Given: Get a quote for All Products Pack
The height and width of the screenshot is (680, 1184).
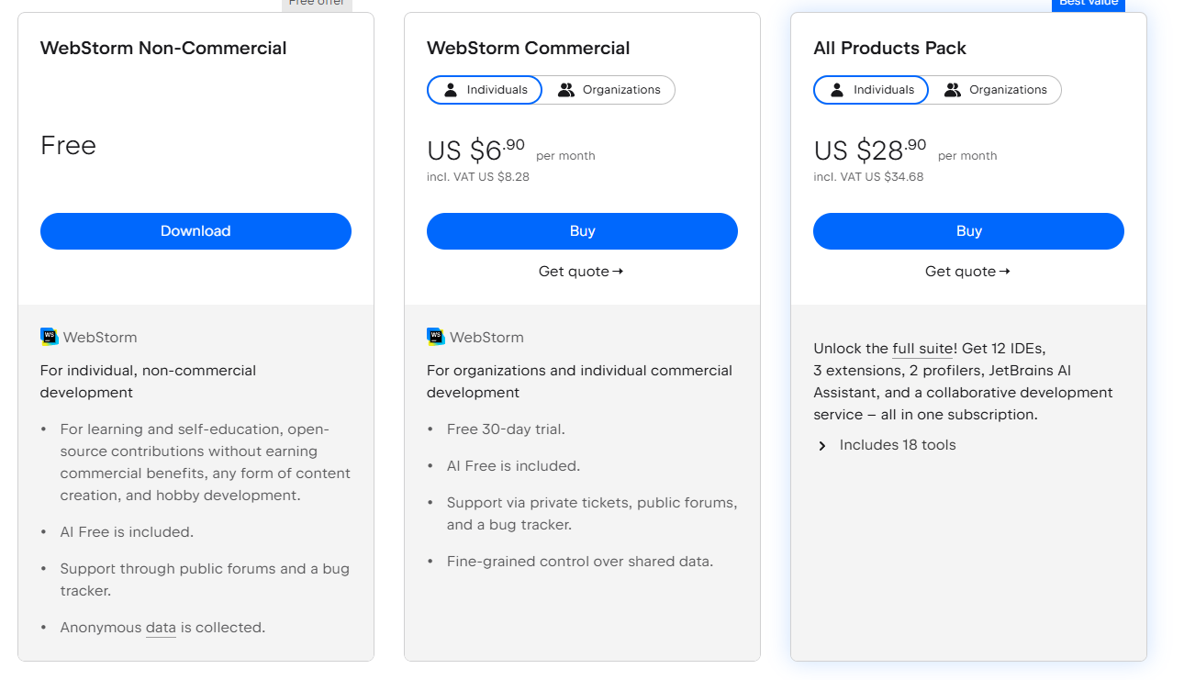Looking at the screenshot, I should [x=967, y=272].
